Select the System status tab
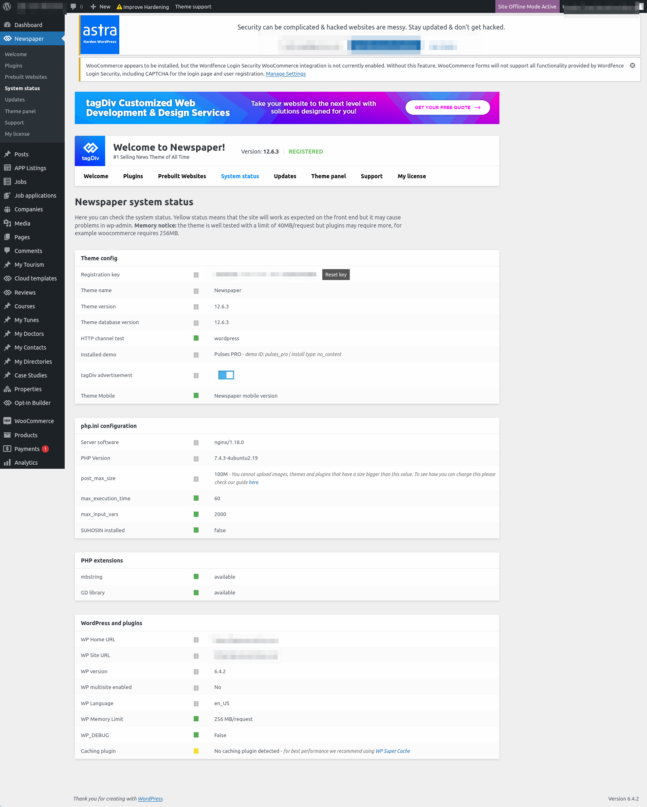 point(240,176)
